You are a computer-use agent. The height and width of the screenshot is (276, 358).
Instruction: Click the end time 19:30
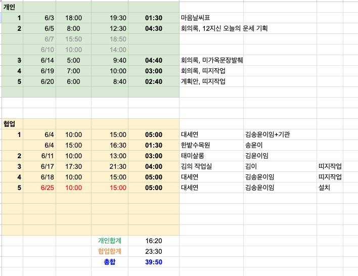[x=110, y=18]
